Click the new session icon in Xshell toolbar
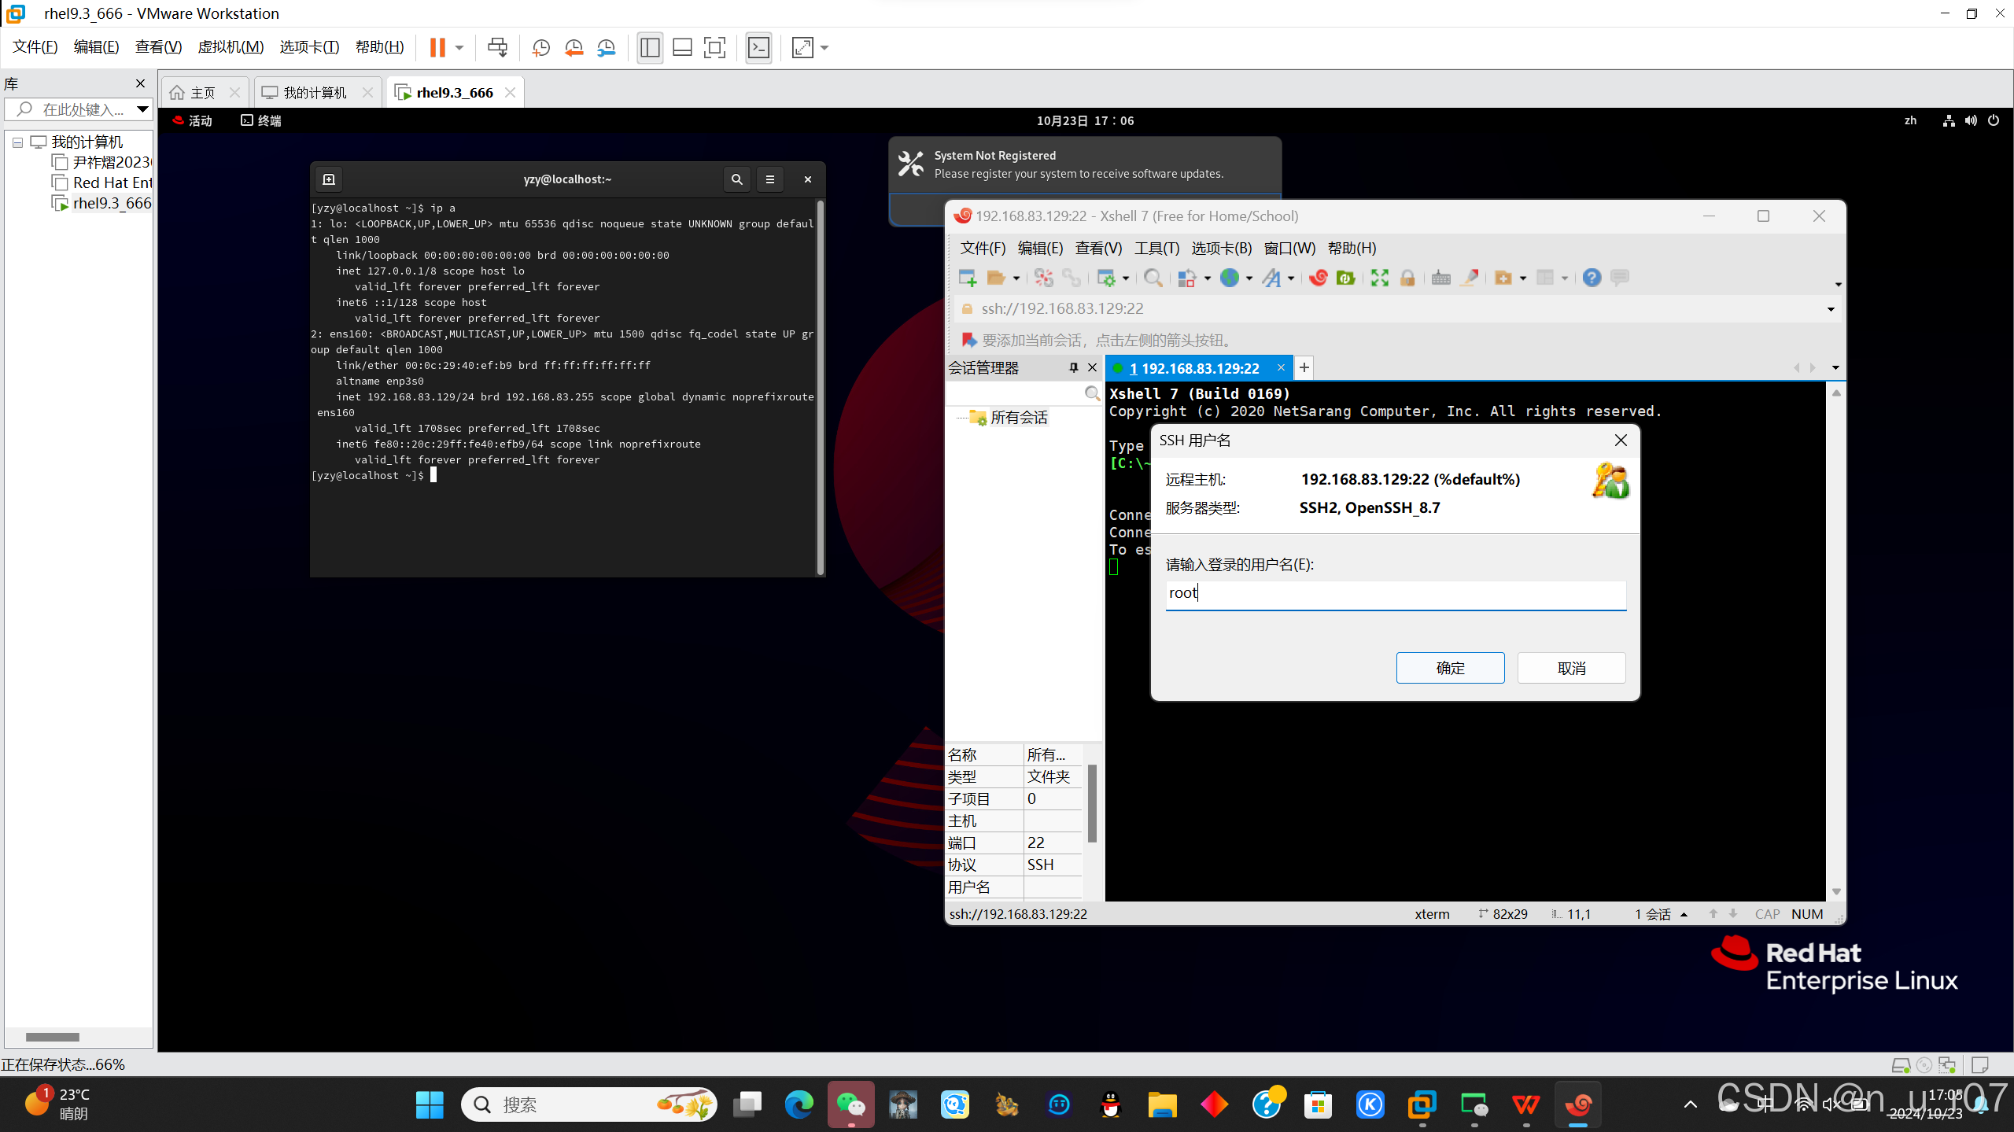The image size is (2014, 1132). [x=967, y=278]
